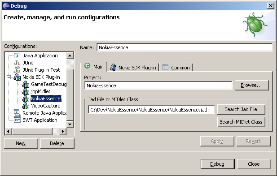This screenshot has width=277, height=176.
Task: Click the Java Application icon in Configurations
Action: tap(17, 56)
